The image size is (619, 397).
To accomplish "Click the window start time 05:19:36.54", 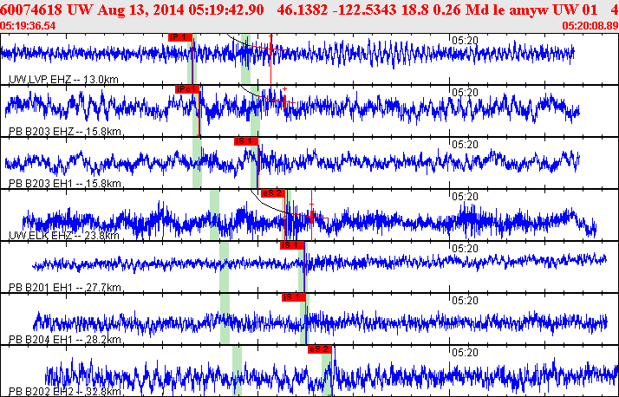I will click(x=29, y=25).
